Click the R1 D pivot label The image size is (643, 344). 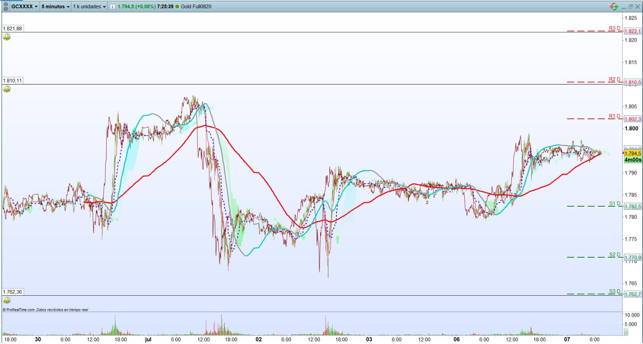pos(614,116)
